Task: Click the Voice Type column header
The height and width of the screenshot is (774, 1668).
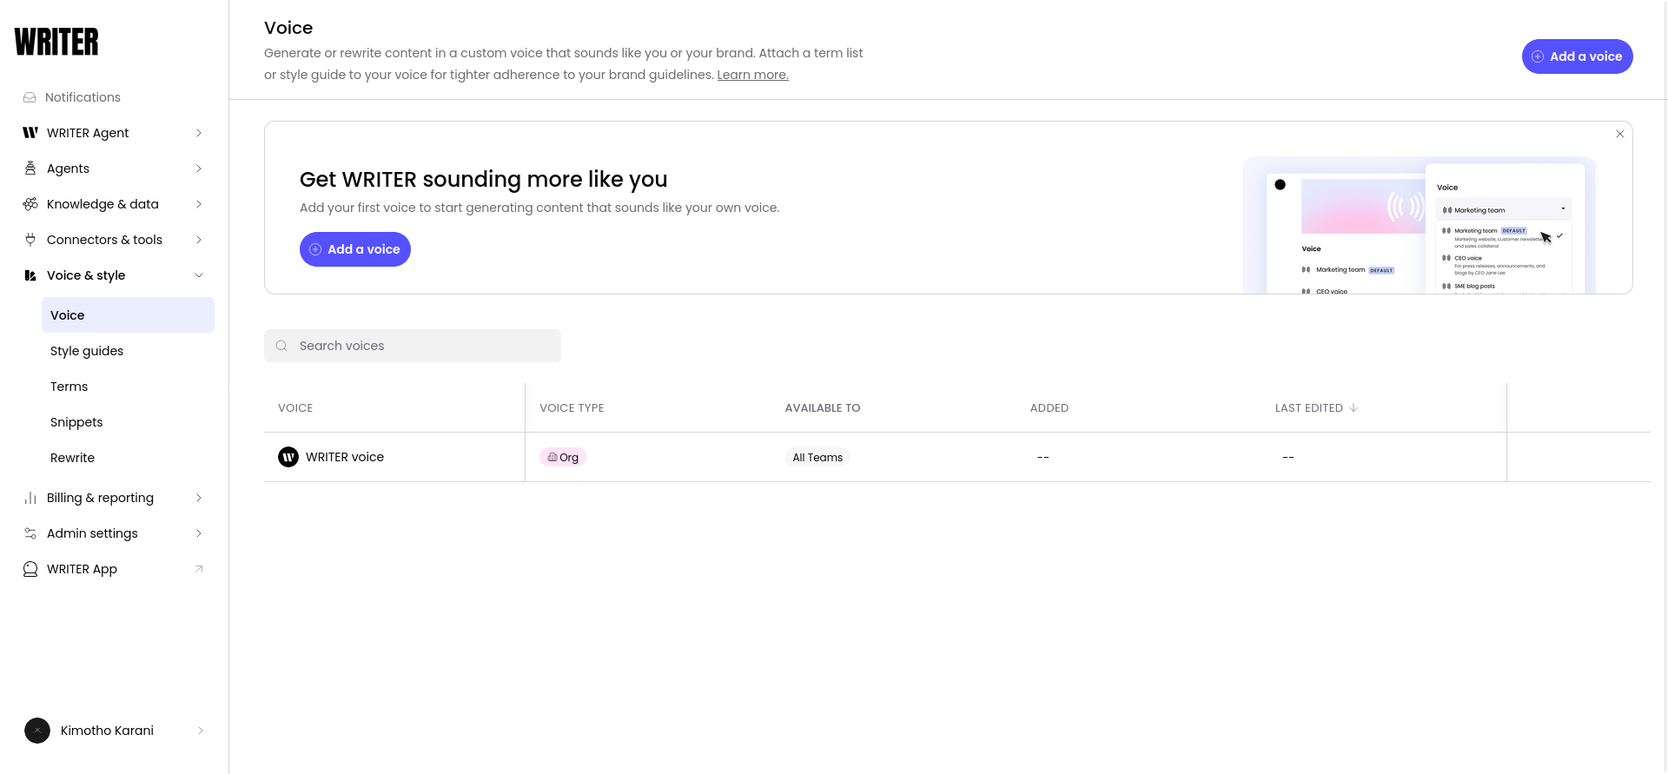Action: (572, 407)
